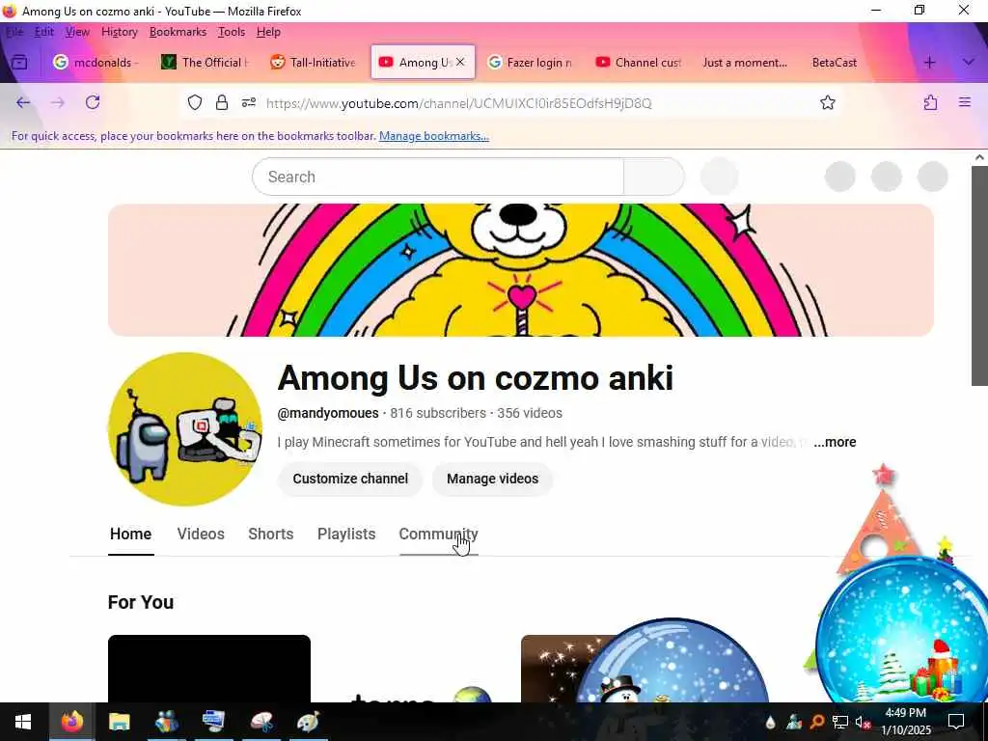This screenshot has width=988, height=741.
Task: Open the computer monitor taskbar app
Action: (x=213, y=722)
